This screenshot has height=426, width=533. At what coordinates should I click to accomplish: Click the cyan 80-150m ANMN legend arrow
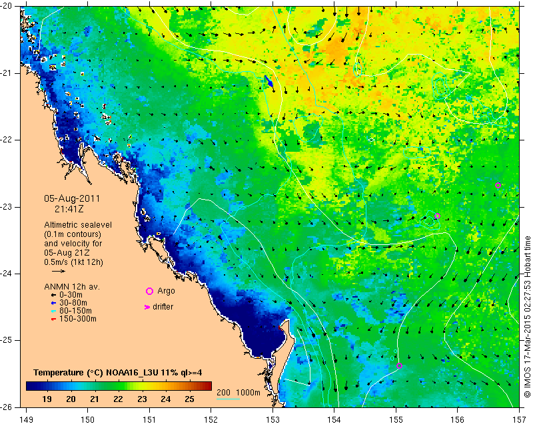[x=53, y=311]
